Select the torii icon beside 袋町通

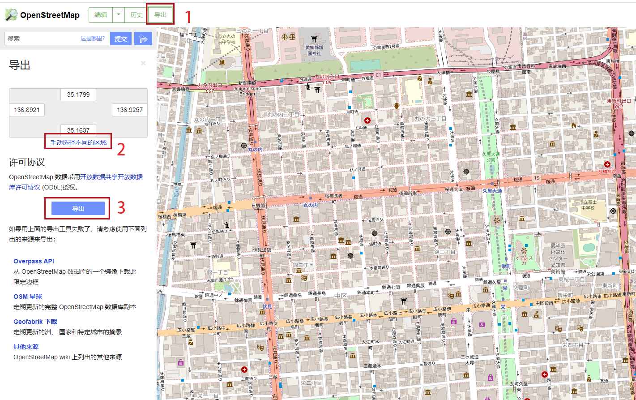(x=193, y=245)
